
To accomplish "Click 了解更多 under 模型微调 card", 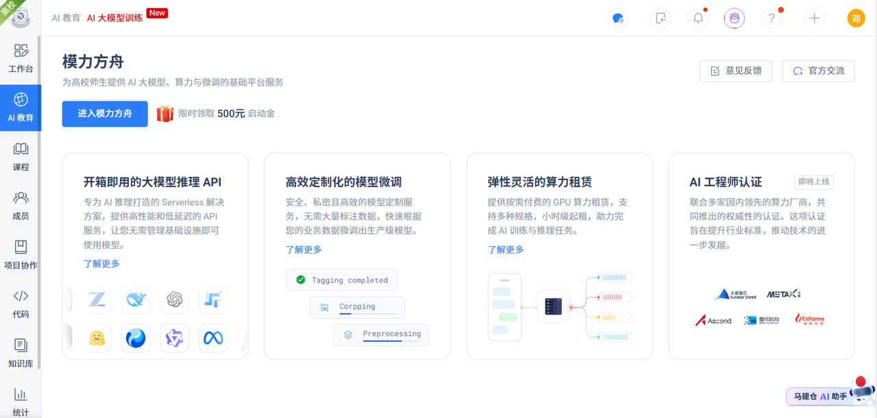I will point(304,249).
